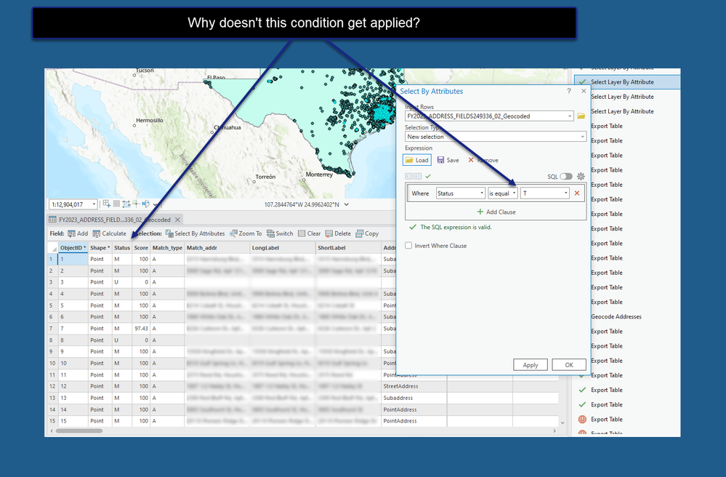Click the correction crosshair icon
This screenshot has width=726, height=477.
coord(136,204)
